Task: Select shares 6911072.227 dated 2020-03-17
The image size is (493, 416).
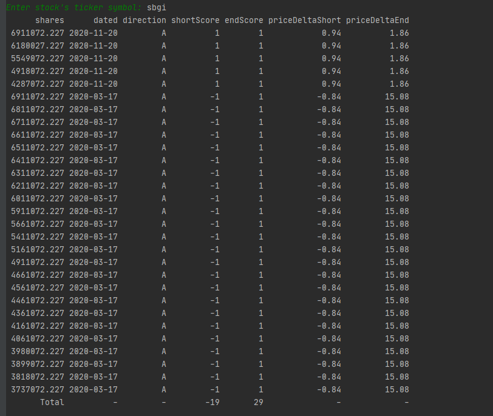Action: [x=38, y=96]
